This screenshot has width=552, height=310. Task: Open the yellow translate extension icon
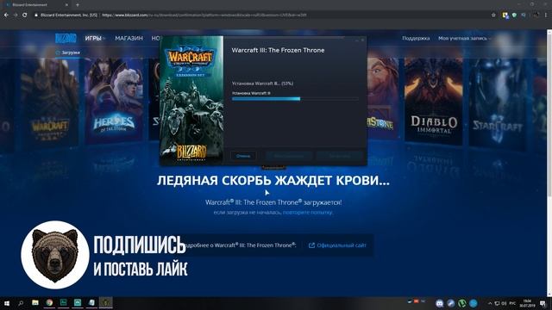(x=505, y=15)
